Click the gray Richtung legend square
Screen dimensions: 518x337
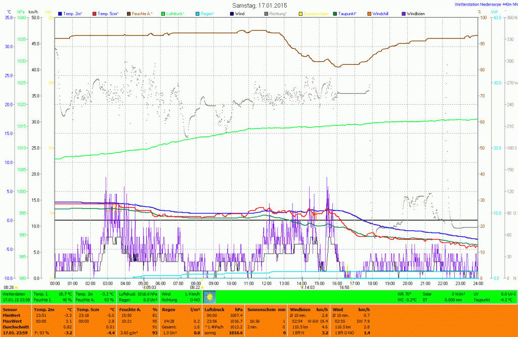[x=266, y=13]
